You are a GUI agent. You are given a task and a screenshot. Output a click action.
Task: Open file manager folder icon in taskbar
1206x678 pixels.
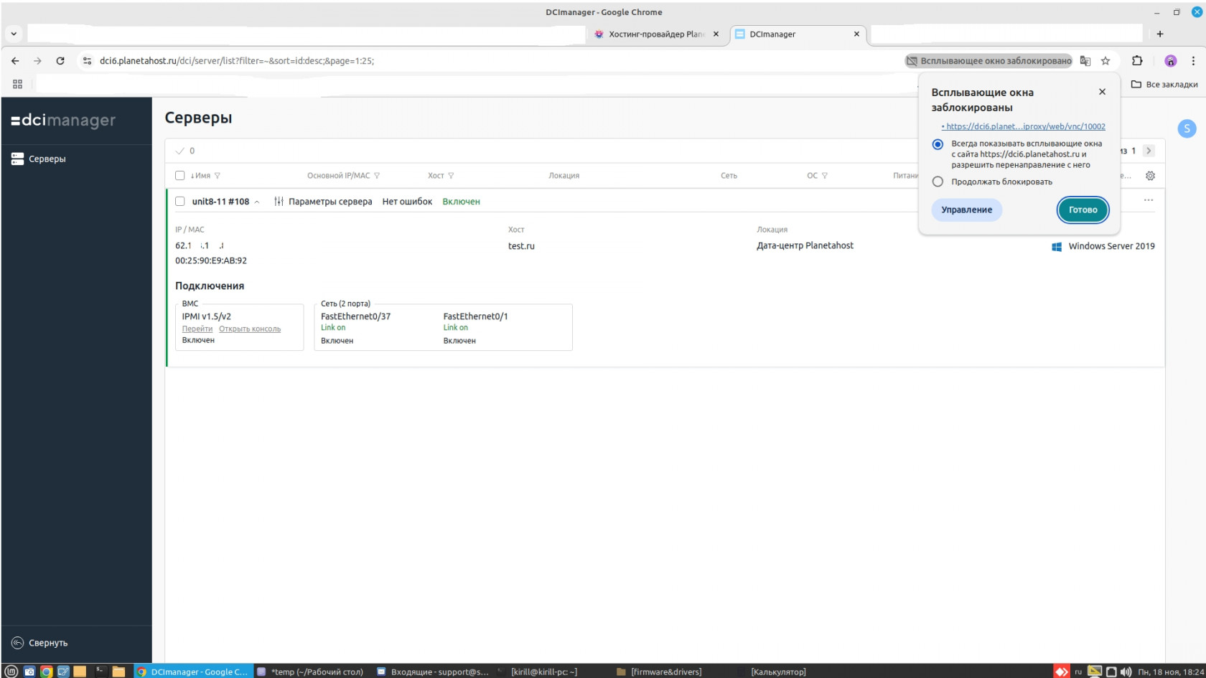click(x=118, y=672)
